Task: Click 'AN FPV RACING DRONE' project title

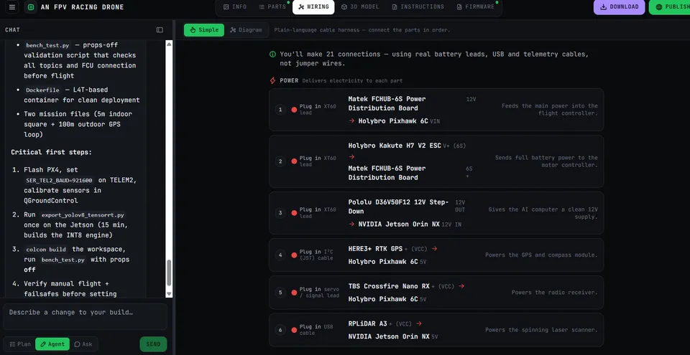Action: click(x=82, y=7)
